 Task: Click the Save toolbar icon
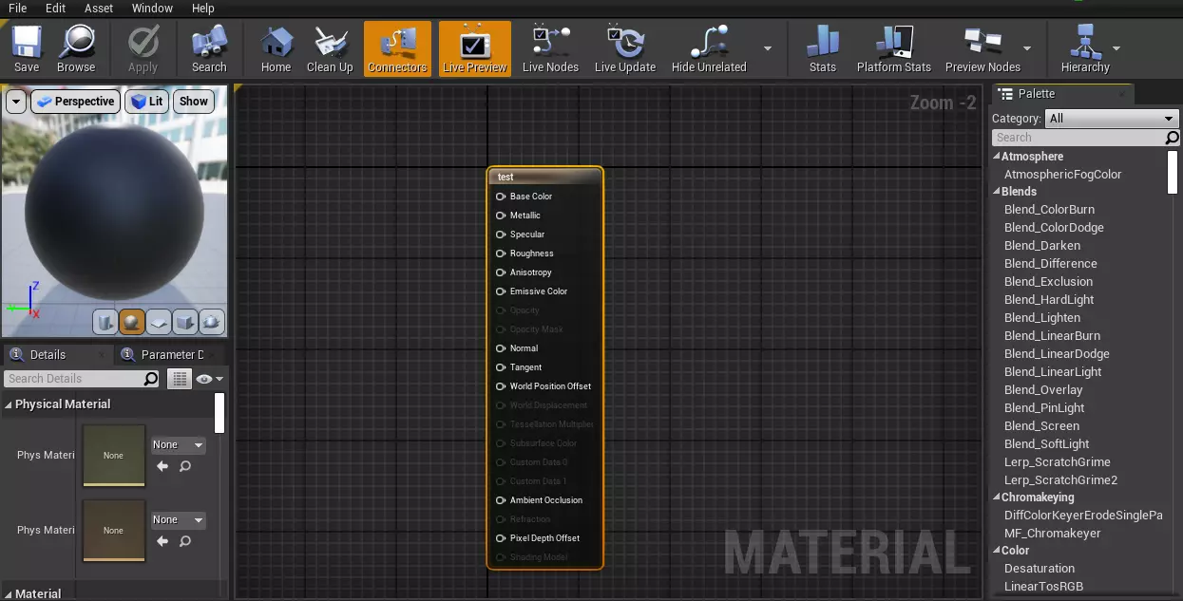(x=27, y=48)
